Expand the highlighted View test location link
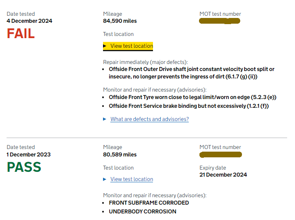Image resolution: width=295 pixels, height=220 pixels. [x=132, y=46]
